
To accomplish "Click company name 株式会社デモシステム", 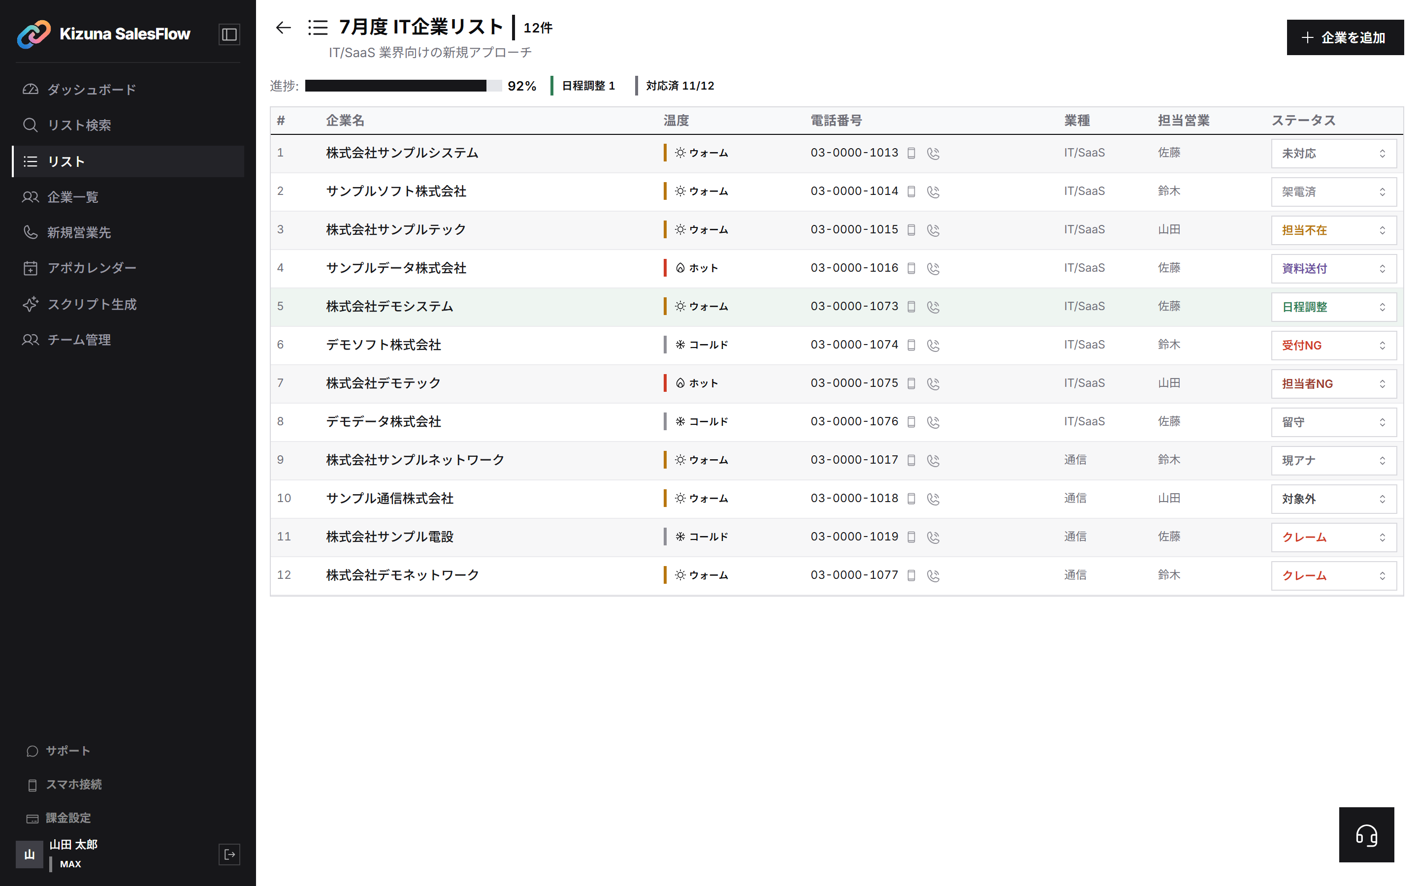I will (389, 307).
